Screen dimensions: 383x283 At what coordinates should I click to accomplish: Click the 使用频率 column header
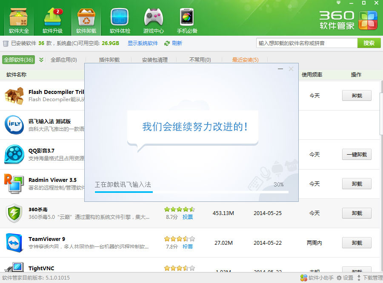tap(312, 75)
